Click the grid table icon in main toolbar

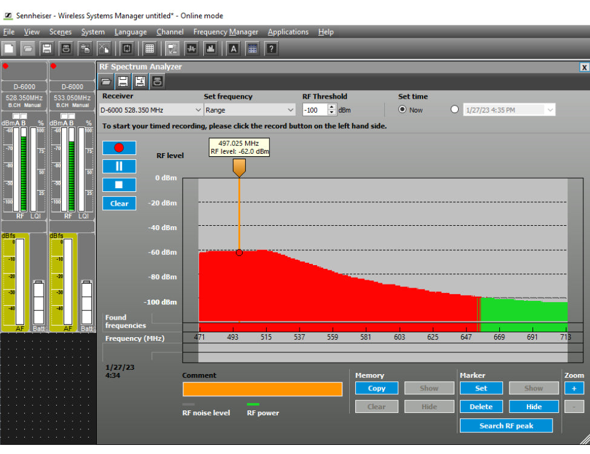point(149,48)
